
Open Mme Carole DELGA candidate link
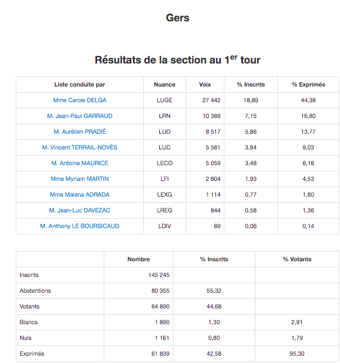(80, 101)
